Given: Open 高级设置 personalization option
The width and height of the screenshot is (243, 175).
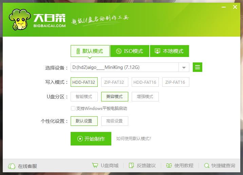Looking at the screenshot, I should (114, 121).
